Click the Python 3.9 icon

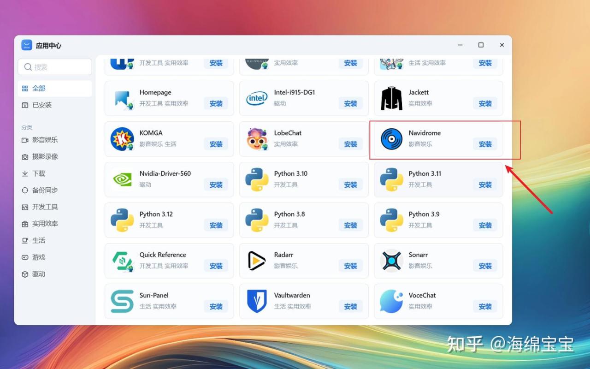click(391, 220)
